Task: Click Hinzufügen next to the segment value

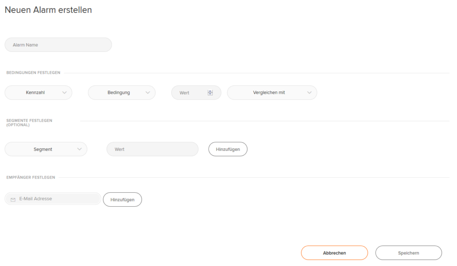Action: click(x=228, y=149)
